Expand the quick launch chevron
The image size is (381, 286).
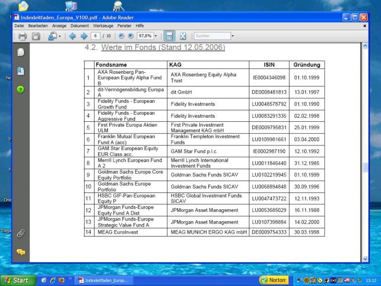point(70,279)
